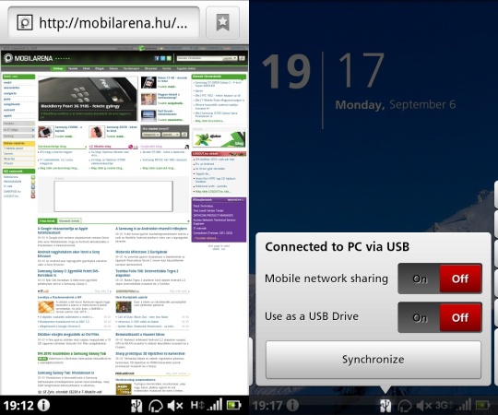Tap the signal bars in 19:12 status bar
Viewport: 498px width, 415px height.
(216, 405)
